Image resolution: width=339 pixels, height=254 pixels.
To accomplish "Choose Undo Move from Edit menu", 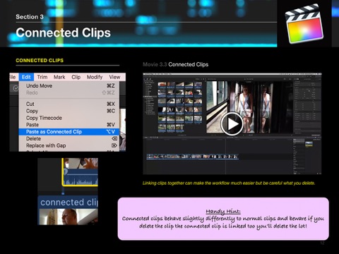I will [69, 86].
